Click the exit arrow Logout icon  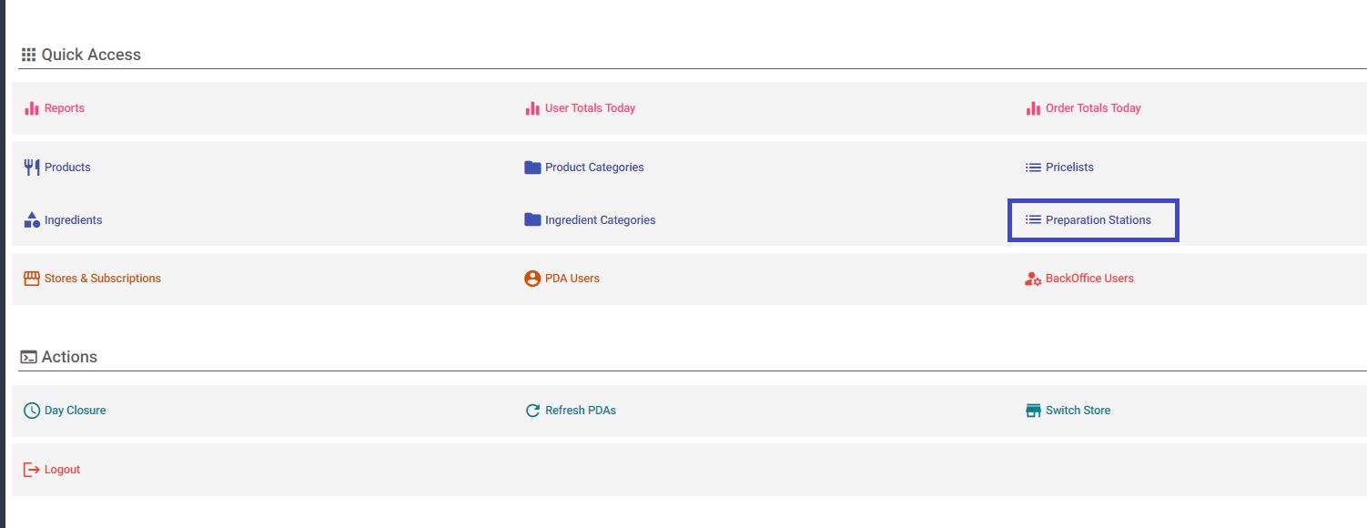coord(32,470)
